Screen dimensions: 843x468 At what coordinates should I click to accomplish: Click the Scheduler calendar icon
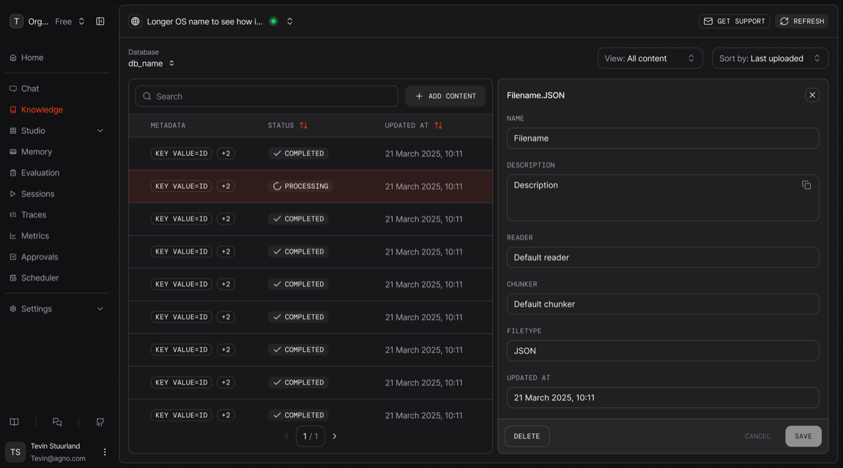13,278
